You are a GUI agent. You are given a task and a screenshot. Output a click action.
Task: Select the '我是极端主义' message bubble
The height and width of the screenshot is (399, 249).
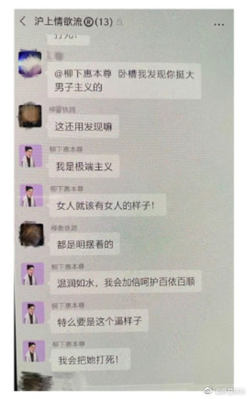(84, 167)
